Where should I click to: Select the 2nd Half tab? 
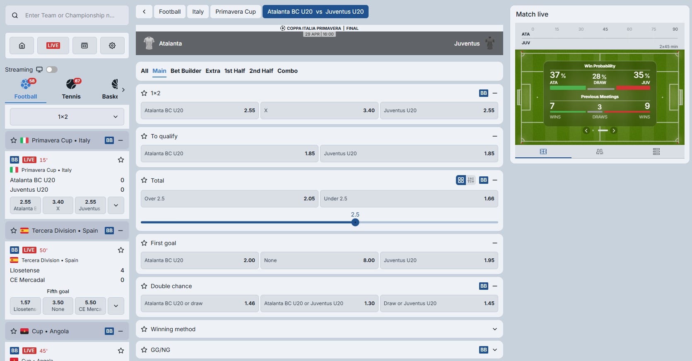(261, 71)
